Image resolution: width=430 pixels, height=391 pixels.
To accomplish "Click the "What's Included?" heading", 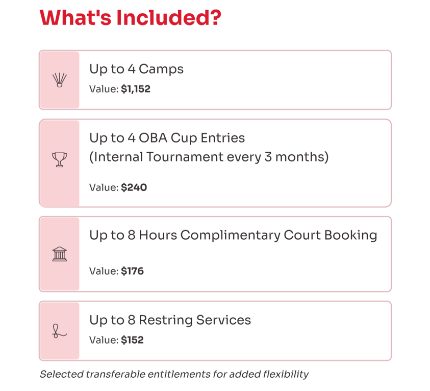I will [130, 18].
